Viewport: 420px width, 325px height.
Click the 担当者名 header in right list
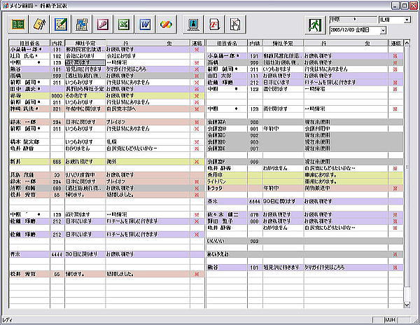pos(227,43)
